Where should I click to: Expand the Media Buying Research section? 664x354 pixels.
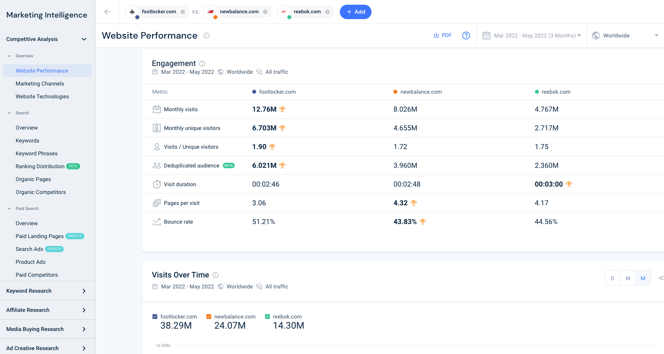(47, 329)
